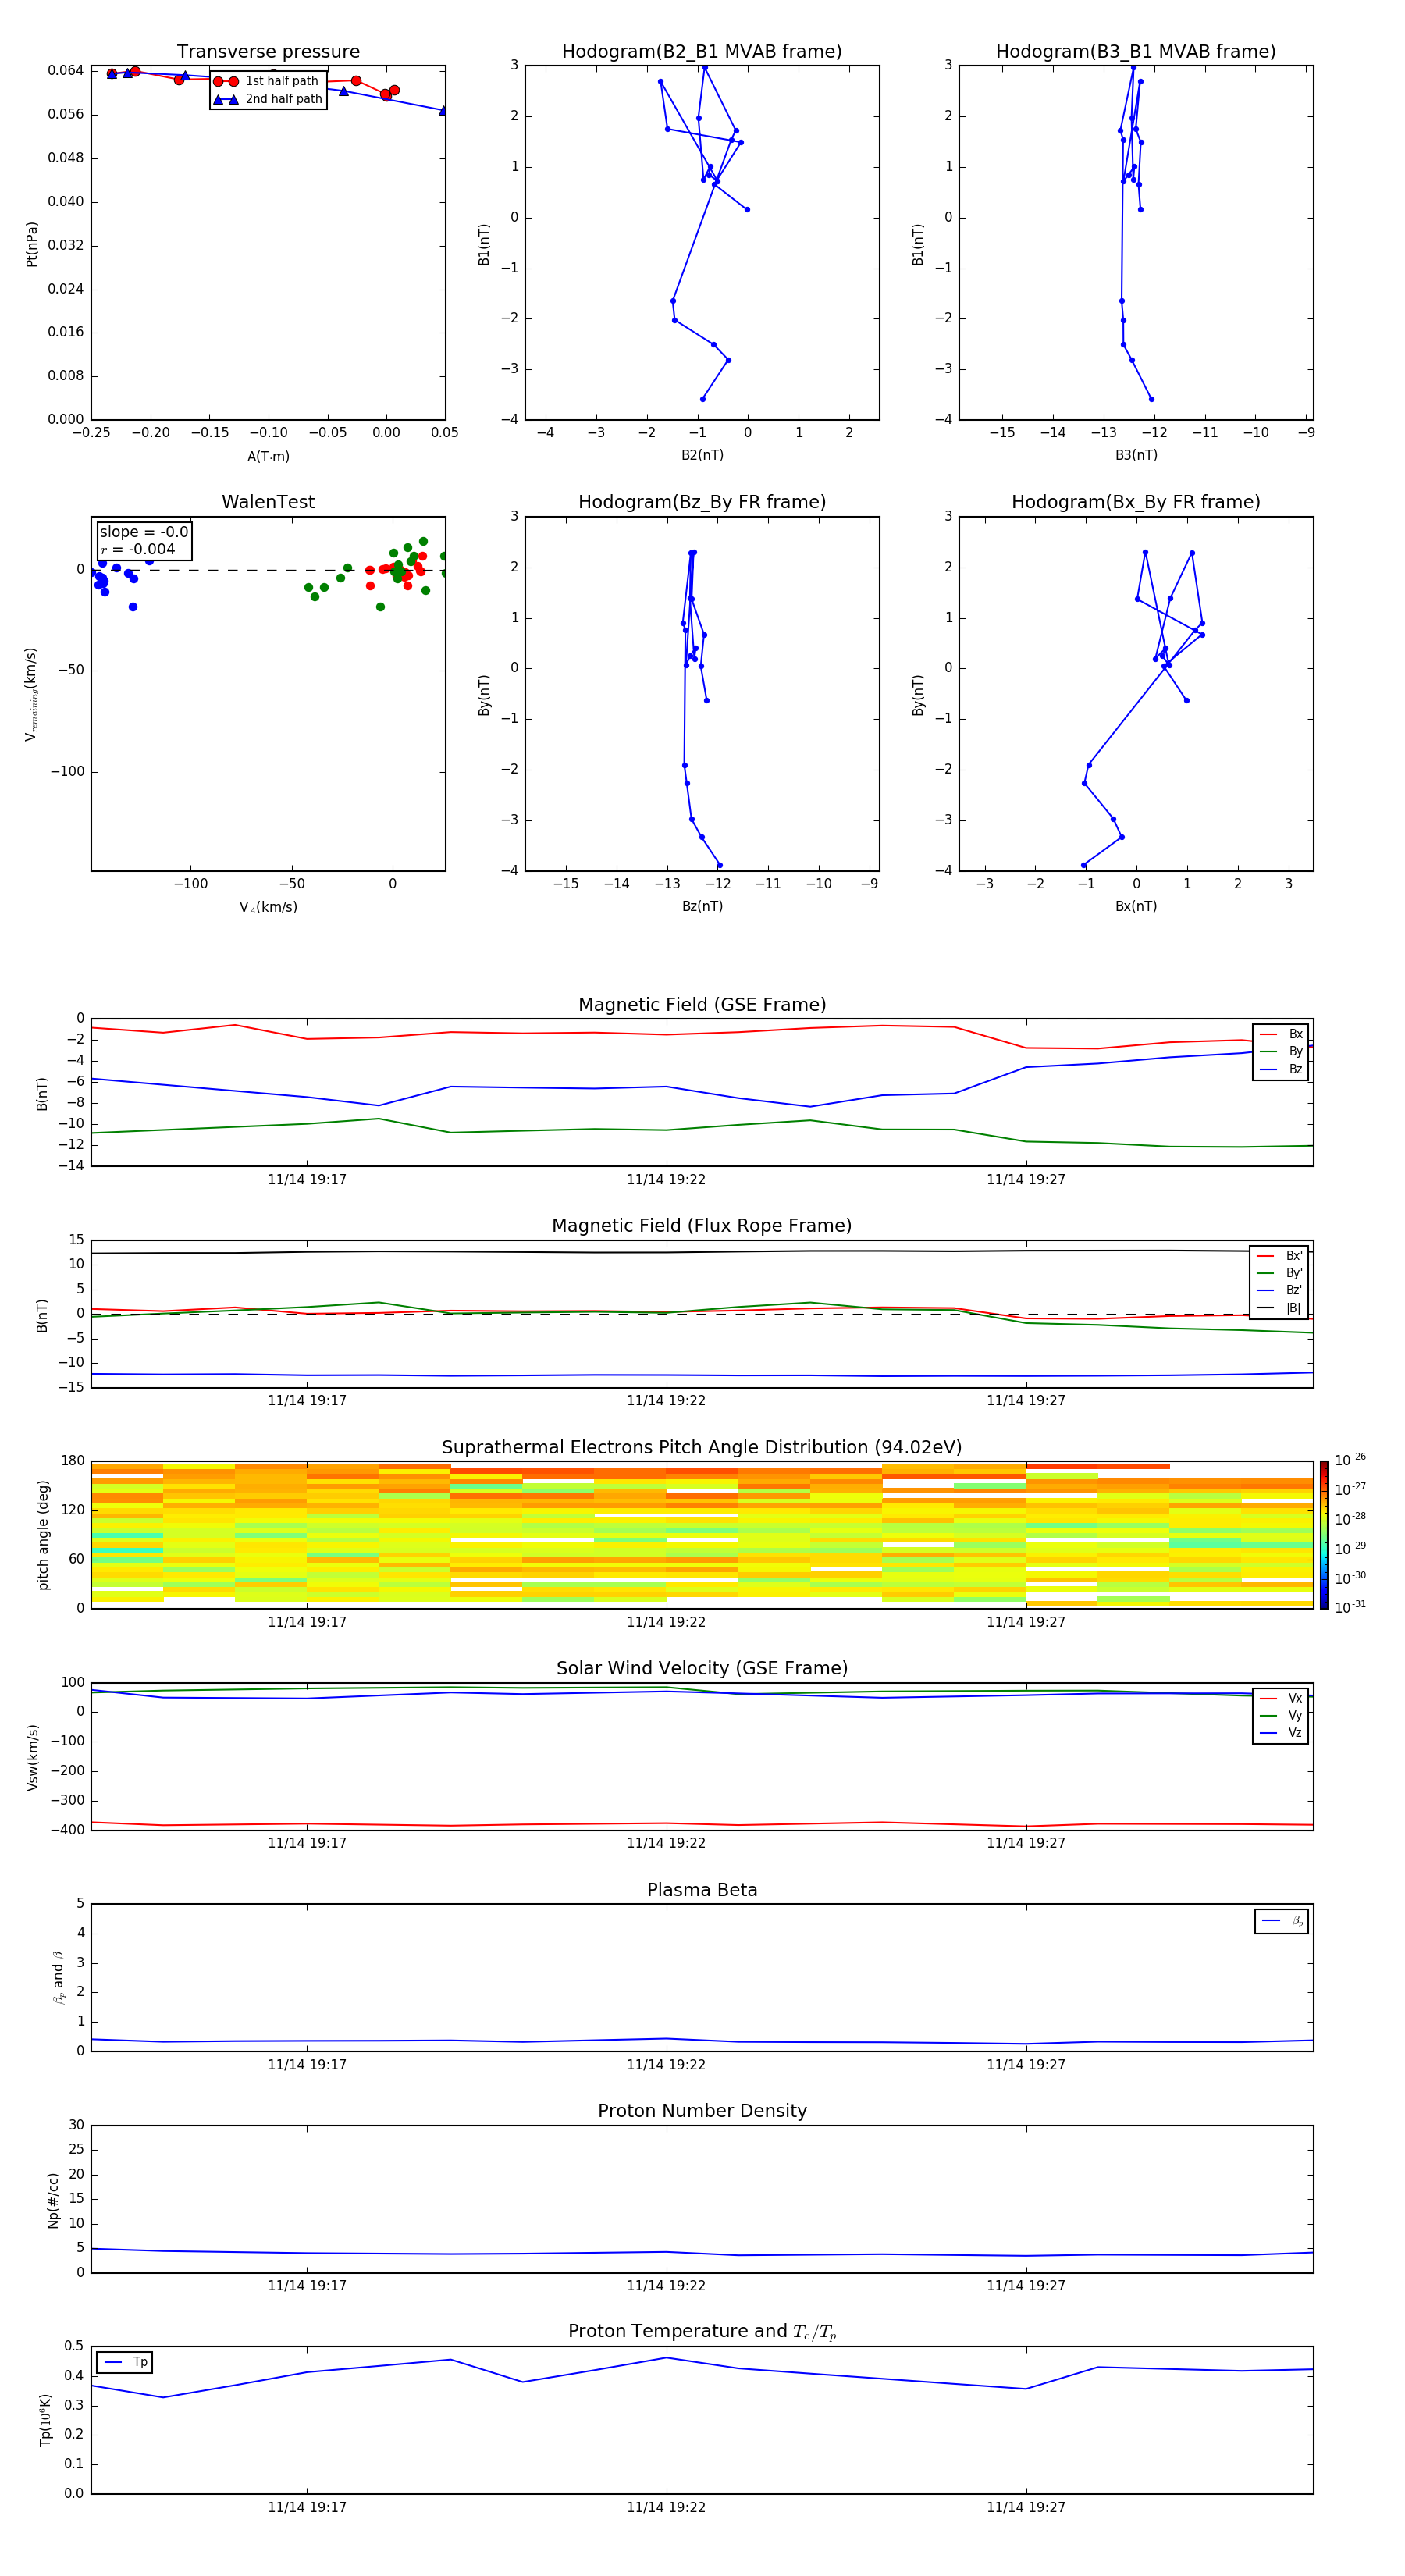
Task: Select "Bx" in the GSE magnetic field legend
Action: (1281, 1034)
